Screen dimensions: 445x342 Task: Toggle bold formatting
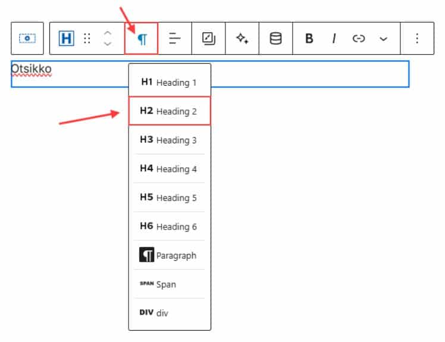tap(309, 38)
